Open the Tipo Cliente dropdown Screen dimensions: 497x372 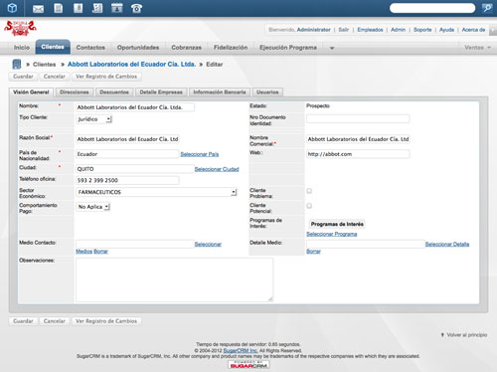[94, 119]
